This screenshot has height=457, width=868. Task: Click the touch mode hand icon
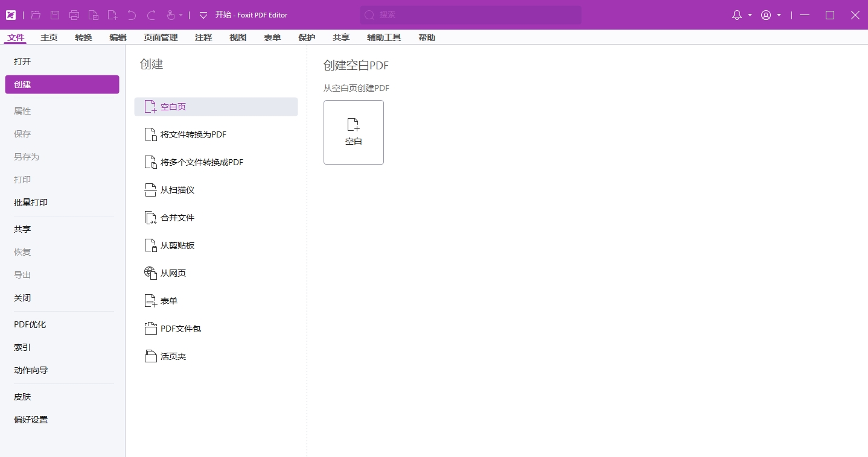[x=171, y=15]
